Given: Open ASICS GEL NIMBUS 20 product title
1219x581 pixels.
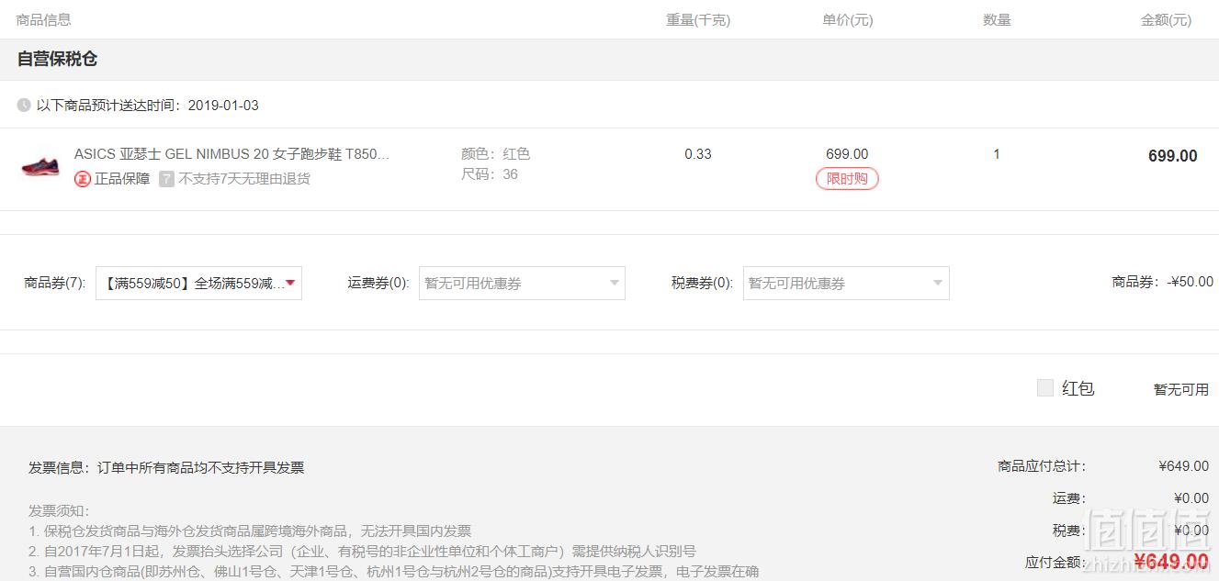Looking at the screenshot, I should tap(231, 154).
